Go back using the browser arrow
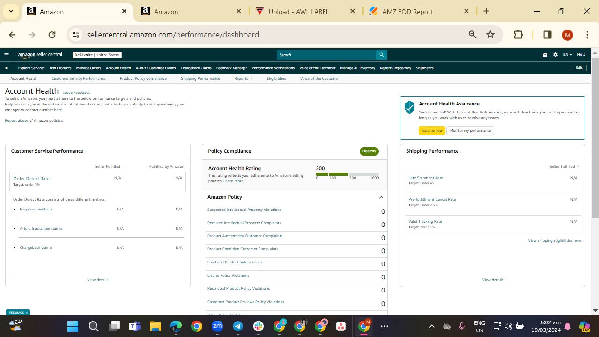This screenshot has height=337, width=599. [x=12, y=35]
